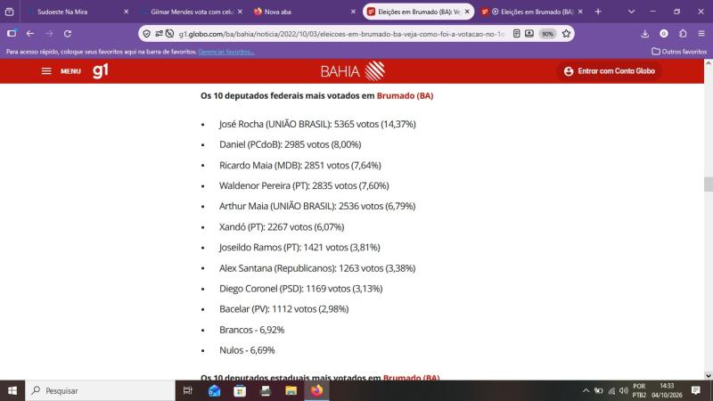List all tabs with the chevron

pos(631,12)
